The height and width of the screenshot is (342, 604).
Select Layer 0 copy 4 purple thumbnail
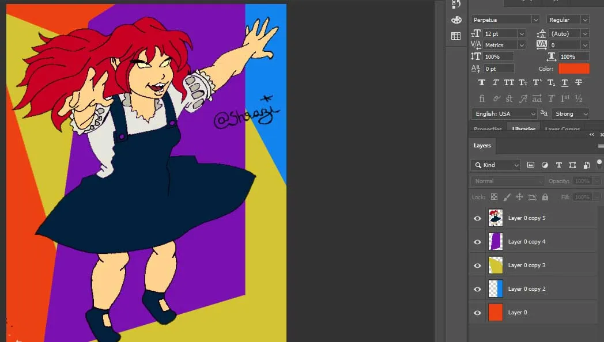click(x=496, y=242)
